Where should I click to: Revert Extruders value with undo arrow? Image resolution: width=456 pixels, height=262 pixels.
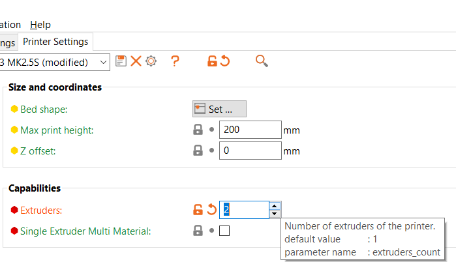click(x=212, y=210)
